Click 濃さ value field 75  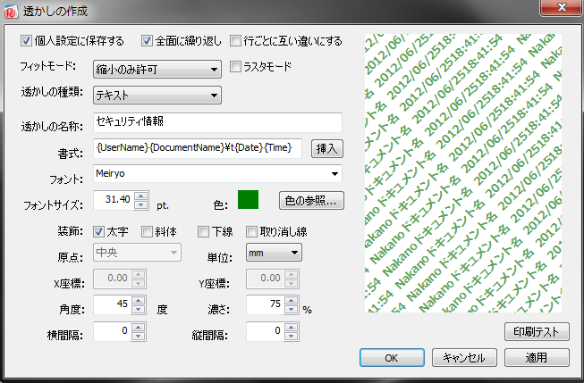[265, 304]
